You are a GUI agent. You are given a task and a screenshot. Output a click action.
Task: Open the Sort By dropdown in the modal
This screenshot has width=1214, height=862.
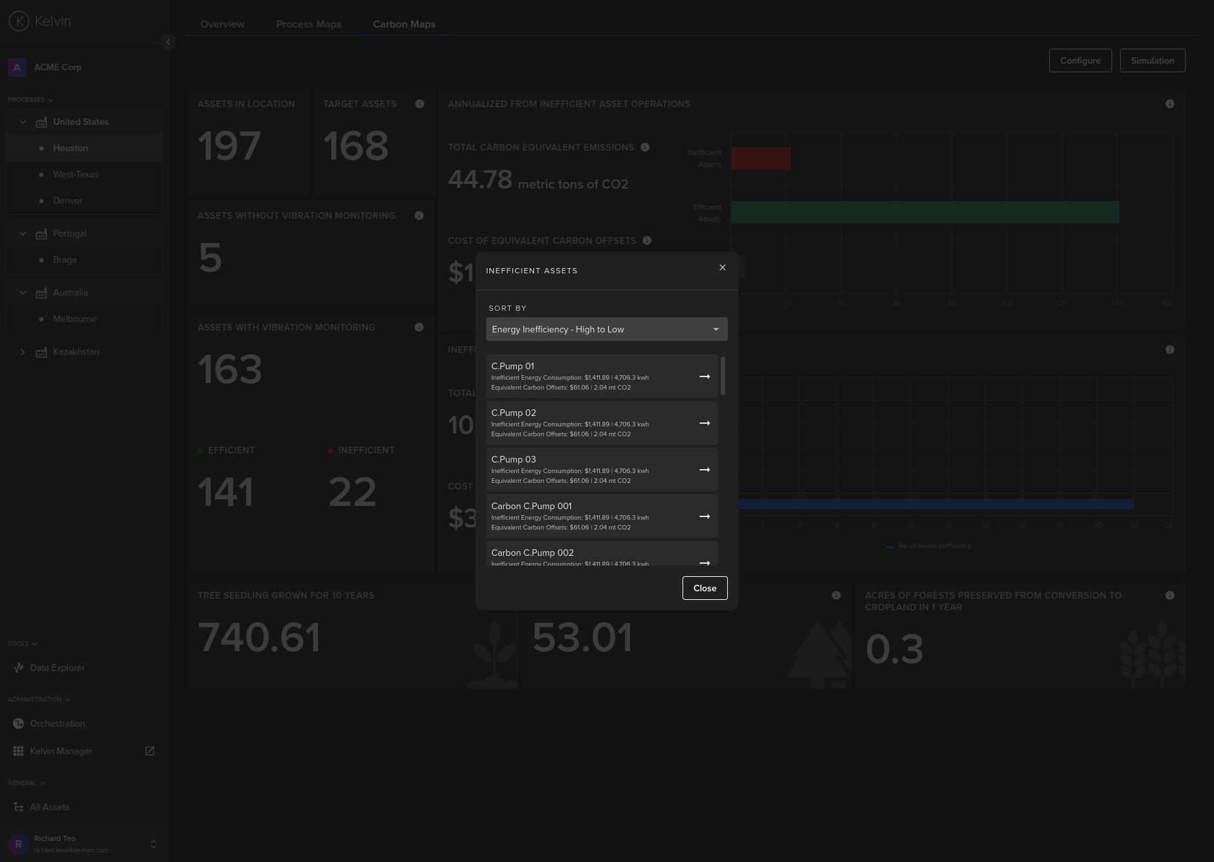[x=605, y=329]
